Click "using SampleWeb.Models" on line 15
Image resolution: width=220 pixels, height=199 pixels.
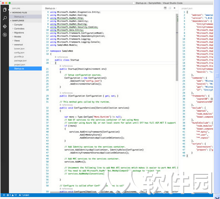(64, 45)
